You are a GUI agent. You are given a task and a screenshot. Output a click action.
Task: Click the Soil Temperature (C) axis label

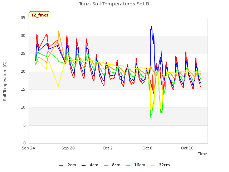pyautogui.click(x=5, y=81)
